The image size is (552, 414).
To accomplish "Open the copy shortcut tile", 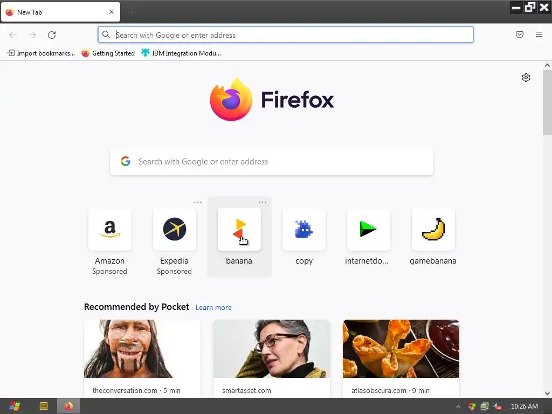I will 304,230.
